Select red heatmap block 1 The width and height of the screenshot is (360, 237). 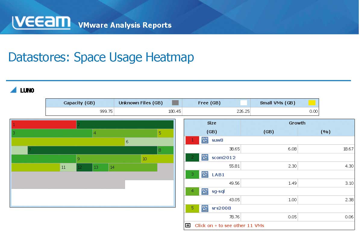click(x=44, y=125)
